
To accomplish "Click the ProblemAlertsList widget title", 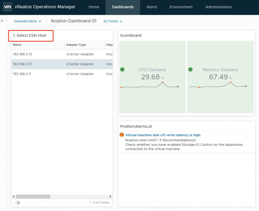I will point(136,126).
